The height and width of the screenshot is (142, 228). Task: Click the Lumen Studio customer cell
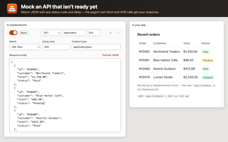click(x=163, y=77)
